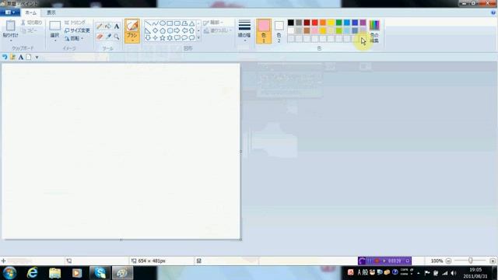Choose the Down arrow shape
This screenshot has height=280, width=498.
tap(148, 38)
